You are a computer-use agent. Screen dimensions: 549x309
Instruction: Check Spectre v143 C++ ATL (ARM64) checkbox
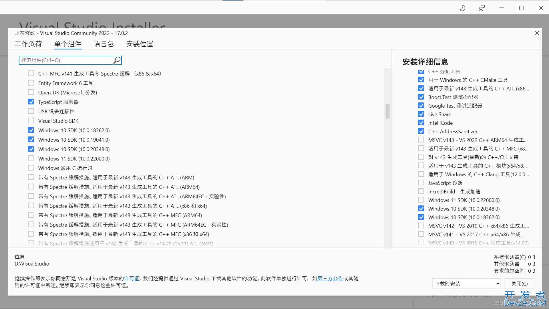31,187
